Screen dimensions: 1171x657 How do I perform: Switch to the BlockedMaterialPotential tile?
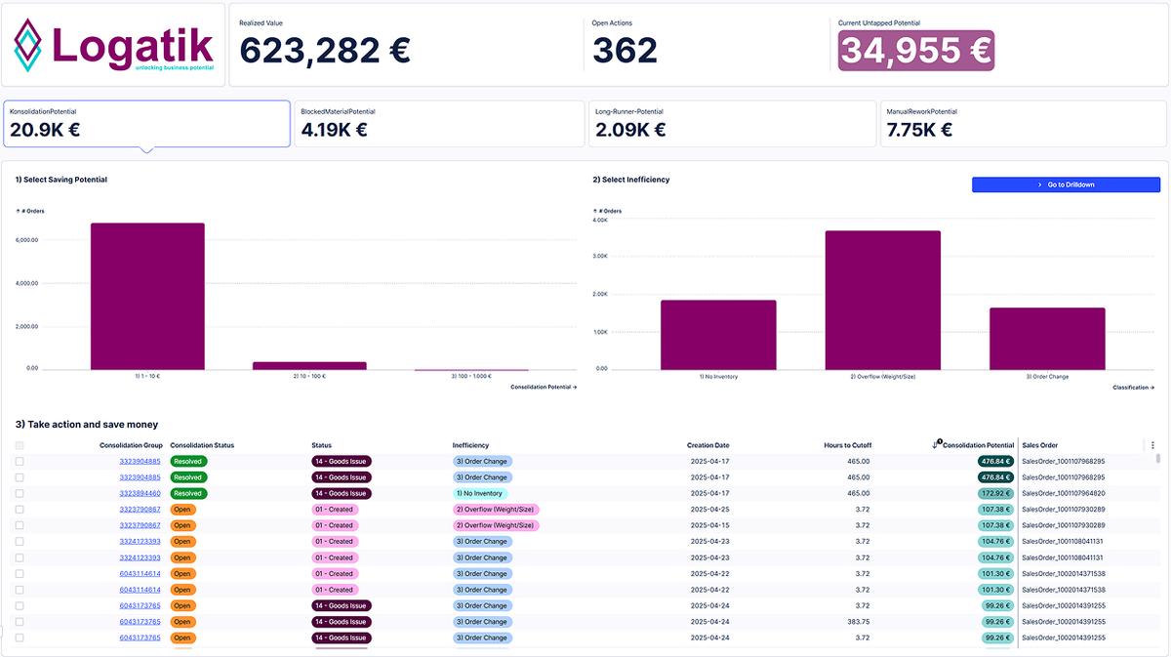[x=438, y=124]
